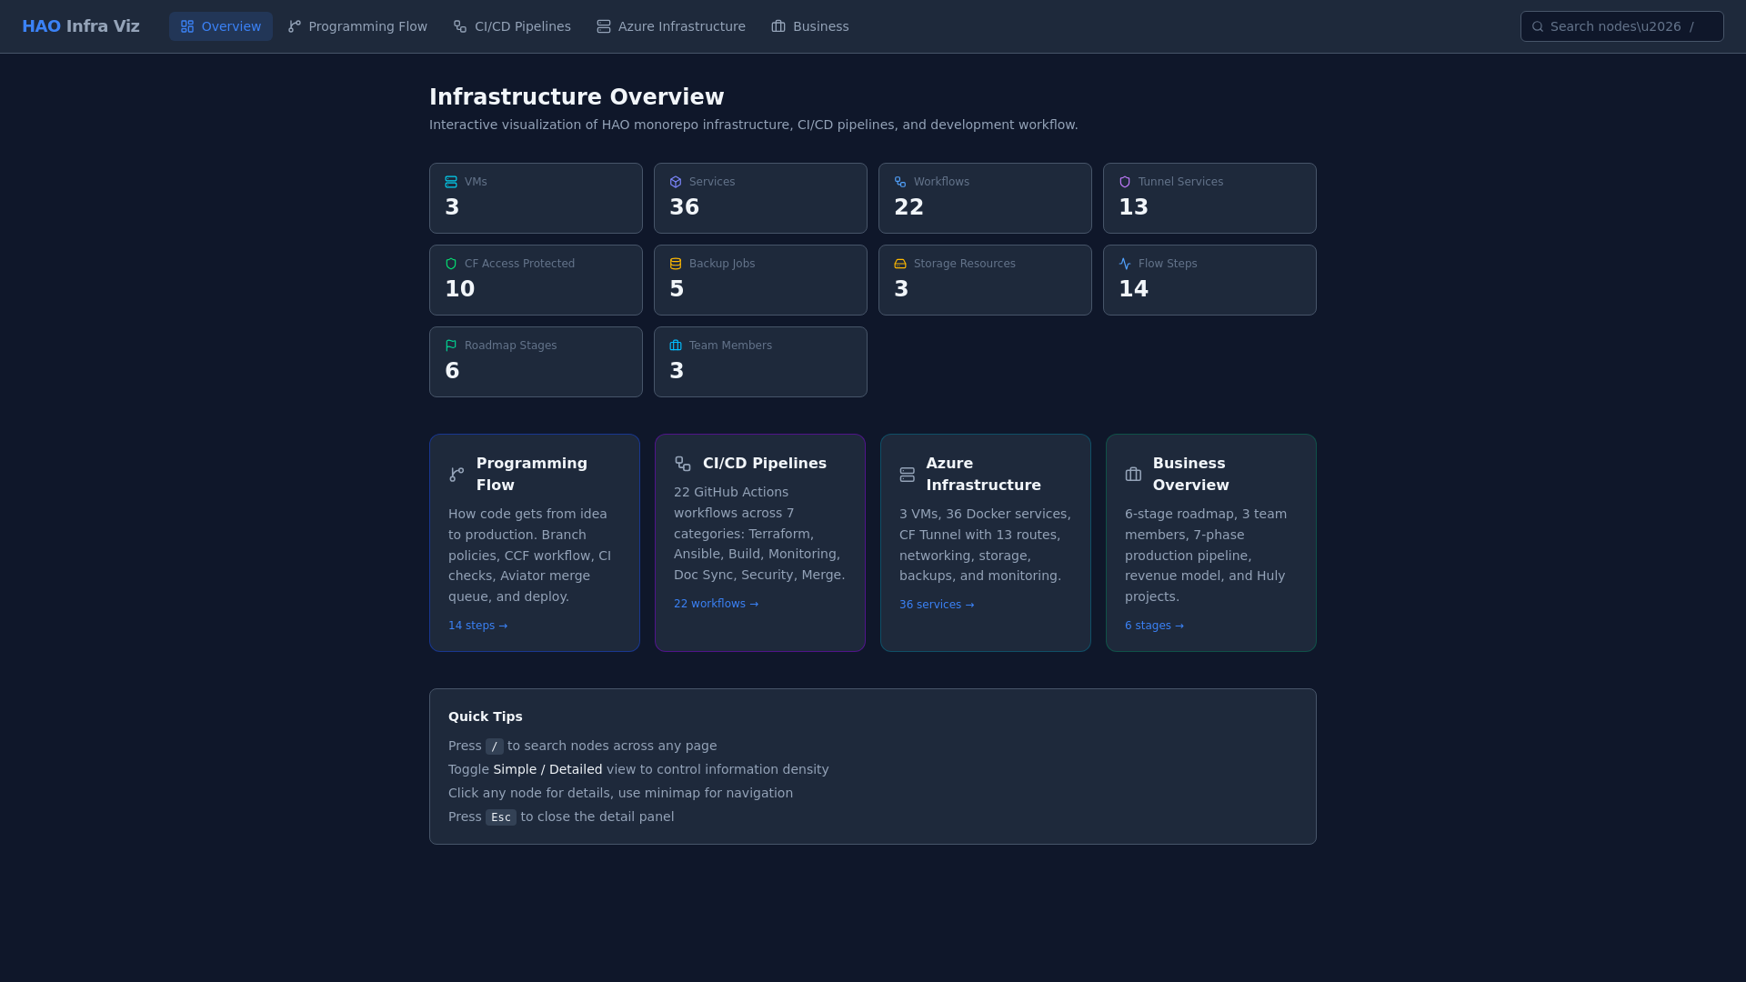Click the Overview grid icon in navbar
Screen dimensions: 1746x982
[x=187, y=26]
